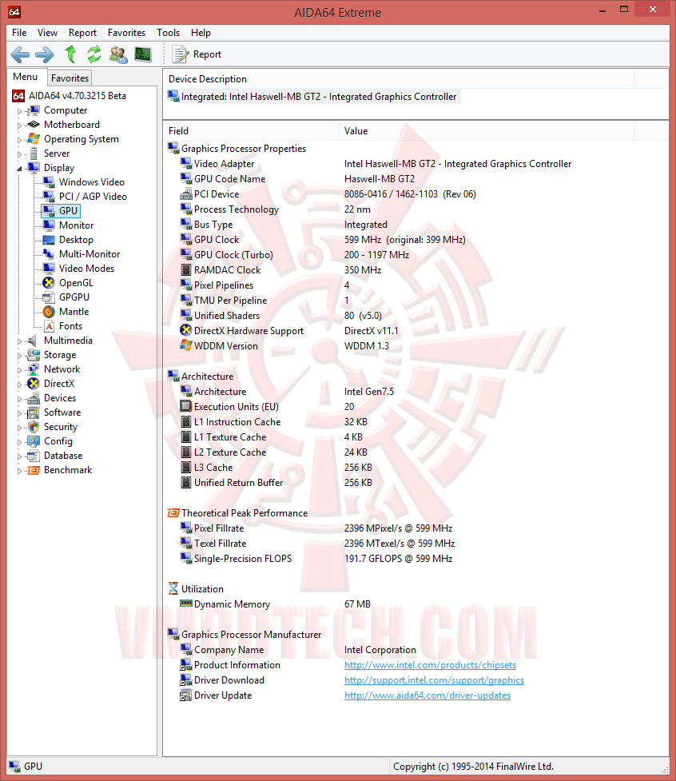
Task: Collapse the Display tree node
Action: [19, 169]
